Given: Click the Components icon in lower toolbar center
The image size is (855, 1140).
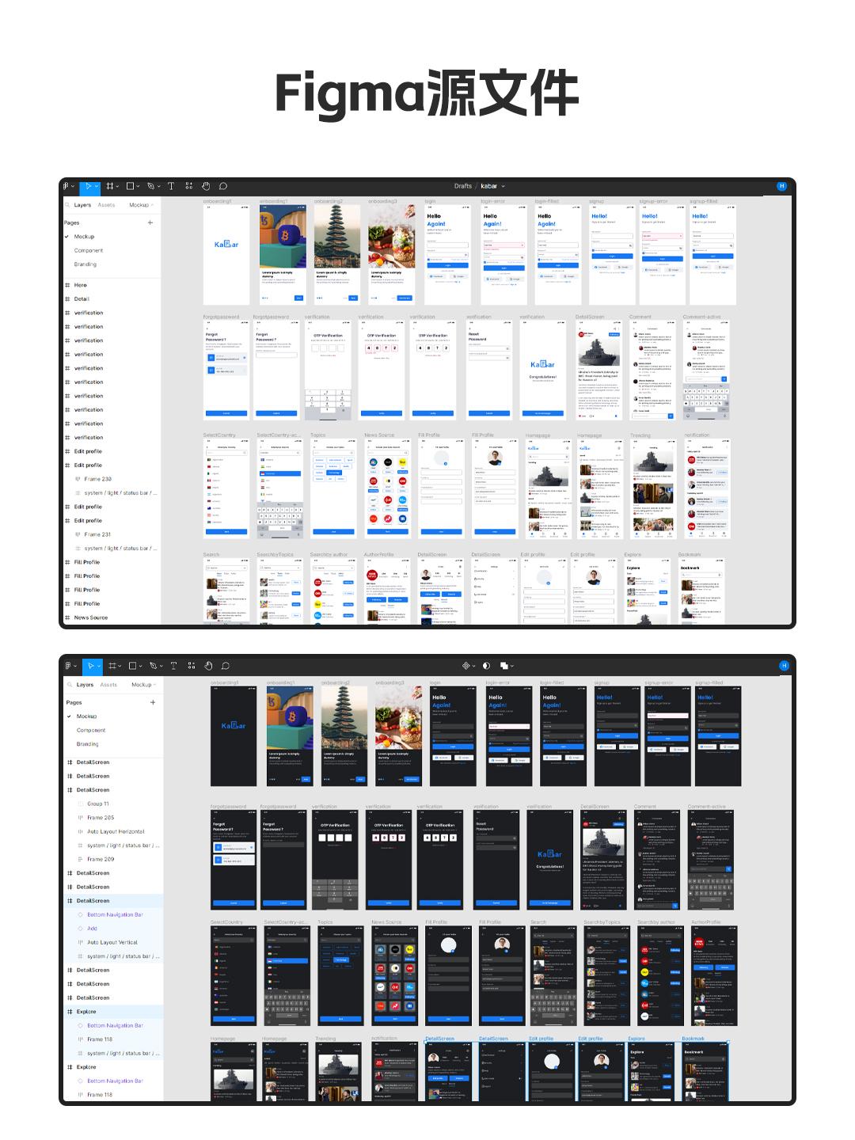Looking at the screenshot, I should coord(466,666).
